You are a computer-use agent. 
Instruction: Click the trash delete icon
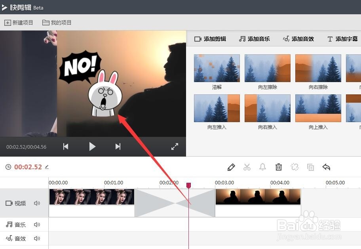pyautogui.click(x=279, y=167)
